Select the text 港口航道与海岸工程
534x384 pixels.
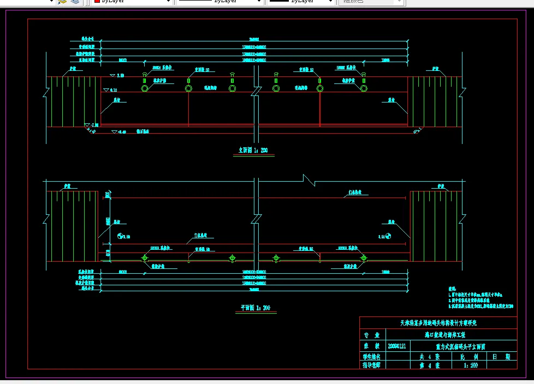coord(445,335)
